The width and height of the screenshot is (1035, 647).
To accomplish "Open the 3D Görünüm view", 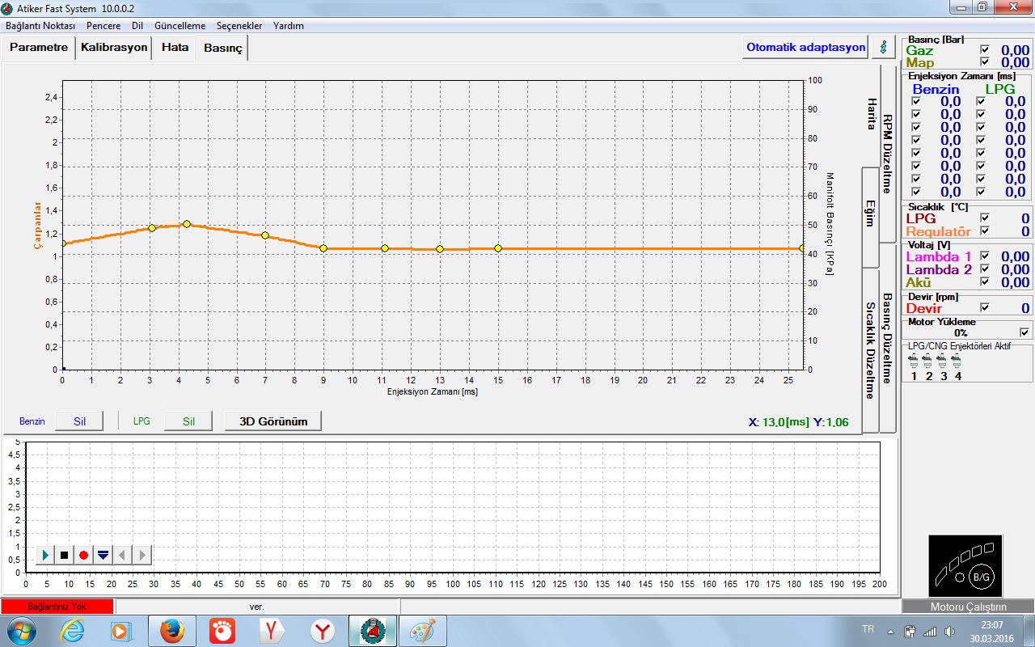I will (273, 421).
